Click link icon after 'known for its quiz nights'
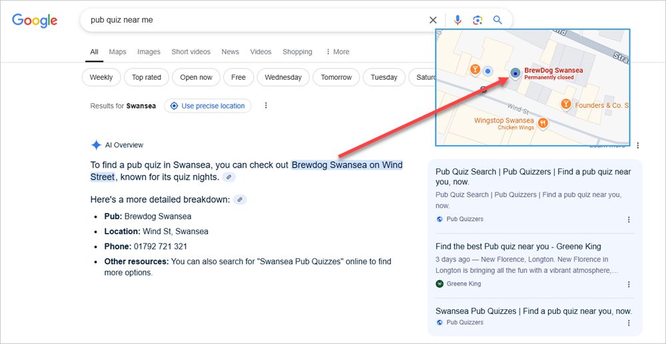 (229, 177)
